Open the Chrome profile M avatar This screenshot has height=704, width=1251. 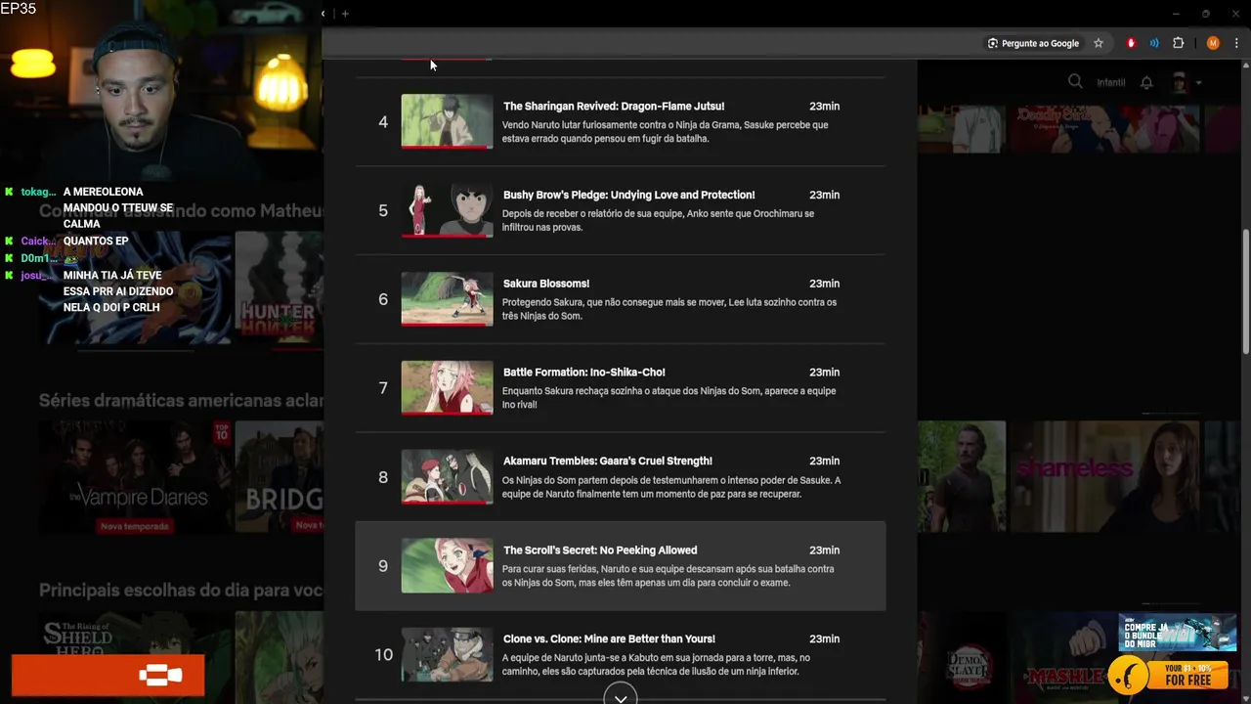[1213, 43]
